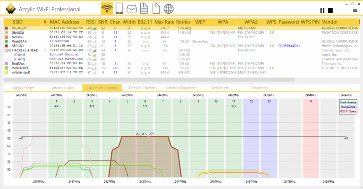Switch to the Signal Strength tab
The width and height of the screenshot is (363, 189).
click(23, 88)
